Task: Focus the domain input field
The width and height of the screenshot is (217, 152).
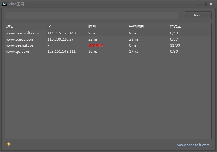Action: coord(92,15)
